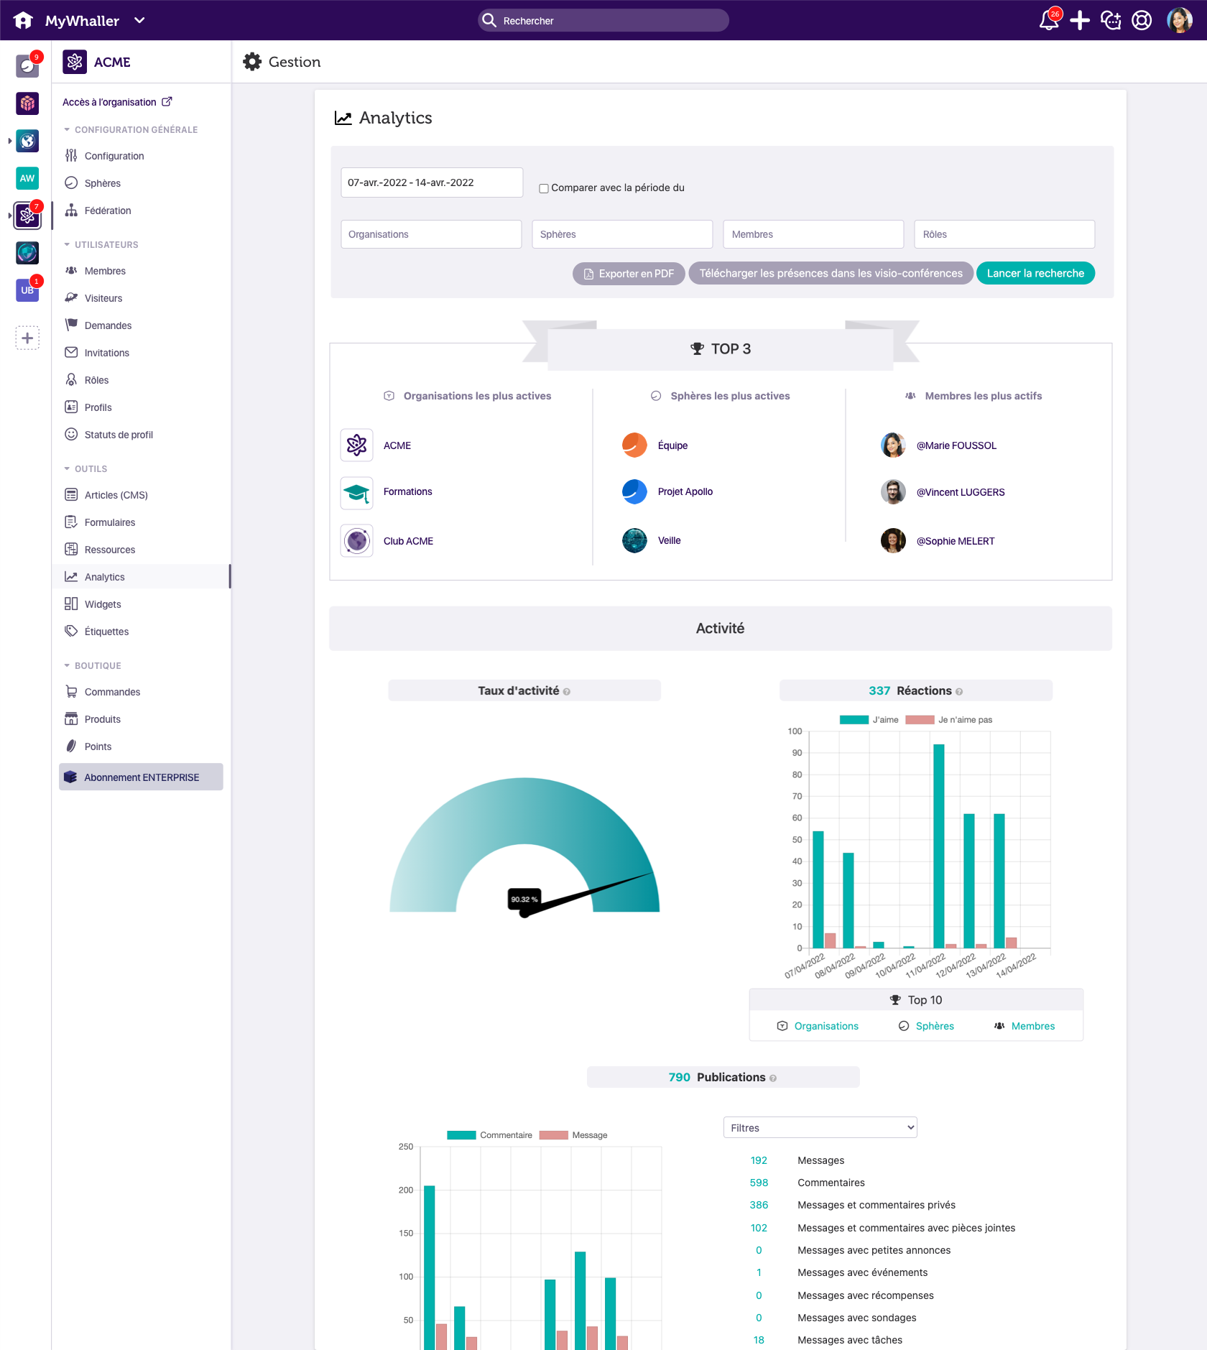Click the date range input field
The height and width of the screenshot is (1350, 1207).
pyautogui.click(x=431, y=182)
